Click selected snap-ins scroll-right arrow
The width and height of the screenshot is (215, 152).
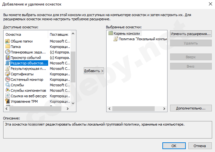[x=164, y=109]
